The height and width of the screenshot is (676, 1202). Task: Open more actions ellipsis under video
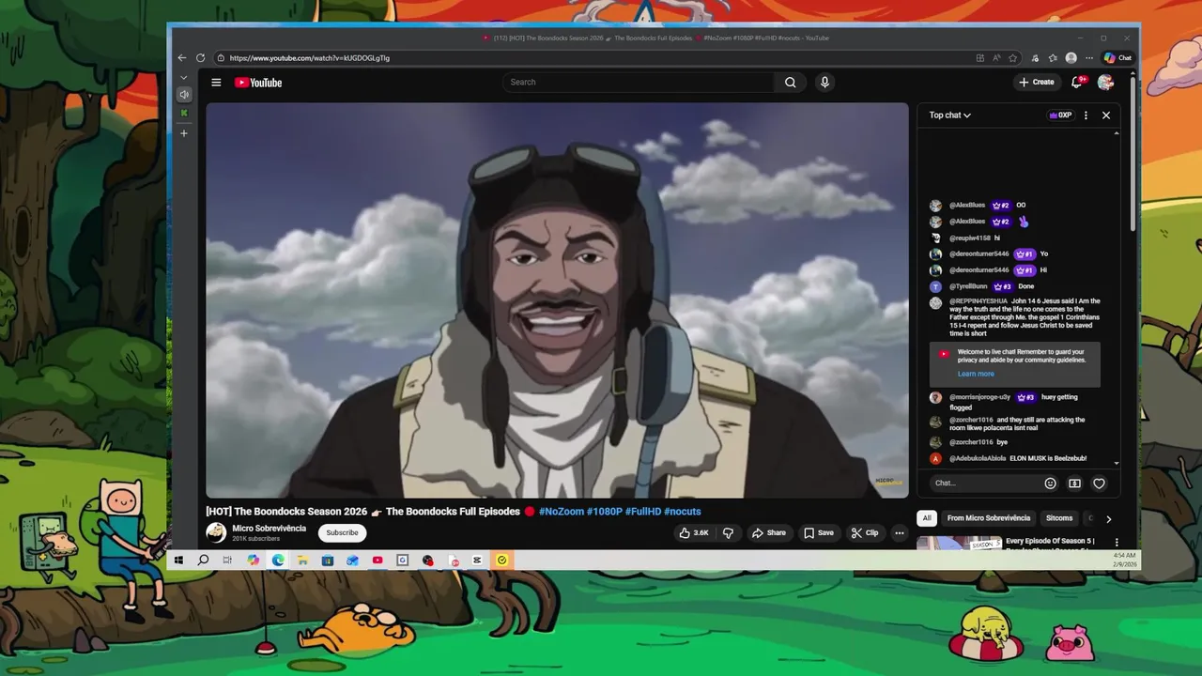(x=900, y=533)
